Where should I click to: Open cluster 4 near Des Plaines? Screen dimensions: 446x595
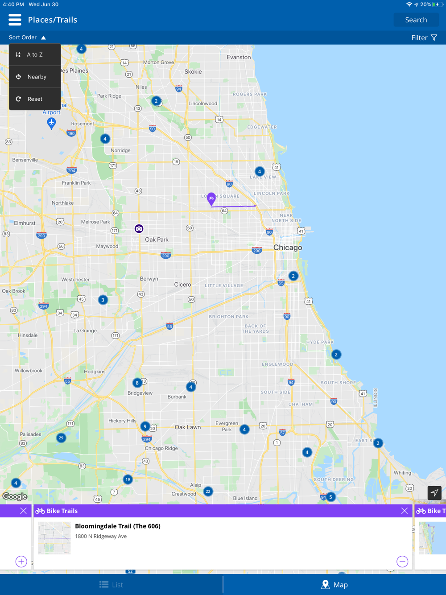(81, 49)
